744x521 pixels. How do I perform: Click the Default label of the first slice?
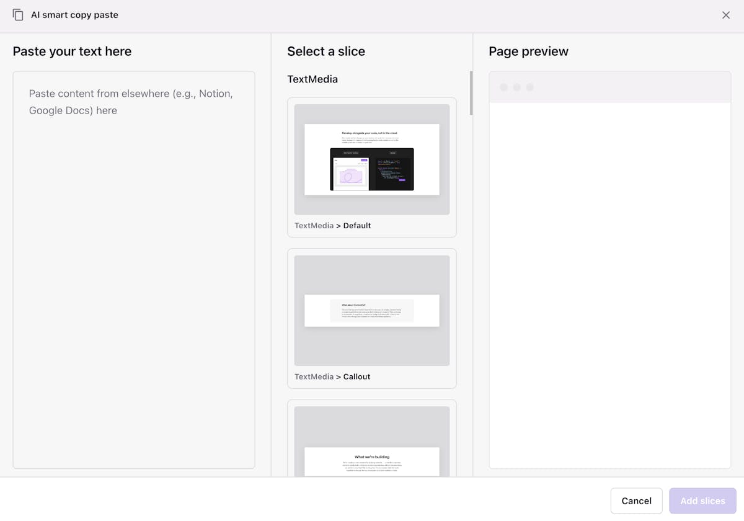pyautogui.click(x=358, y=225)
